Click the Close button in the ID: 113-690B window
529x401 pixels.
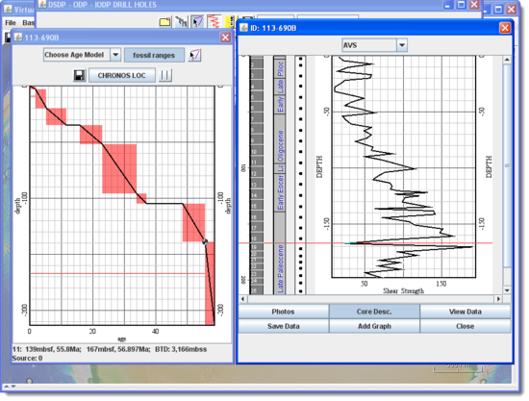pos(465,326)
